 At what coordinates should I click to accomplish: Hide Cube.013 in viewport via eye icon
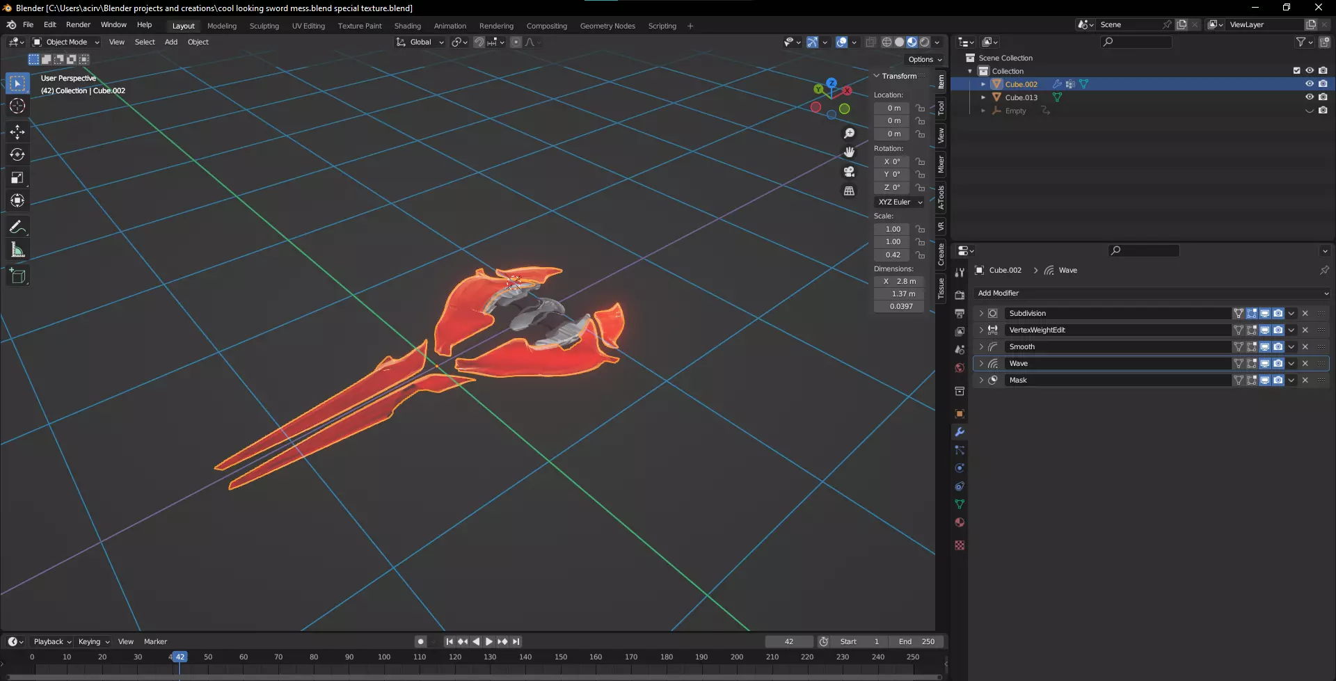coord(1310,97)
